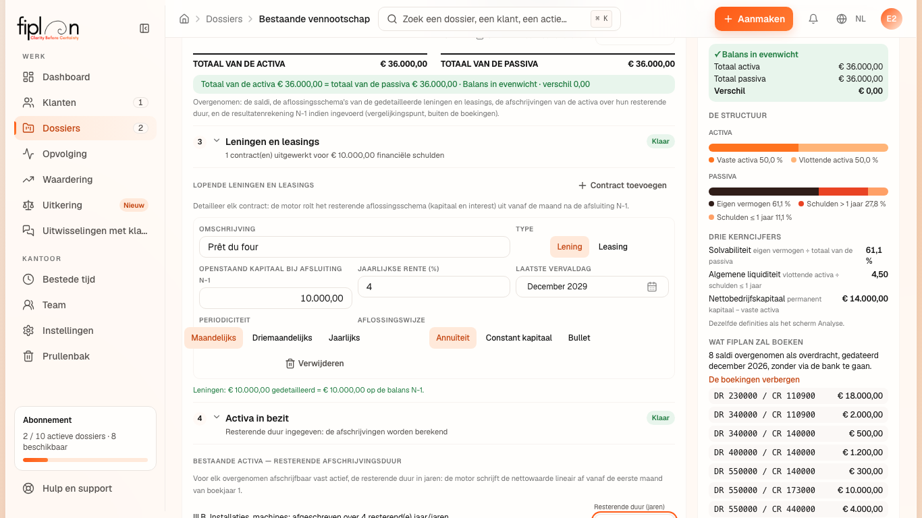Select Maandelijks periodicity
Screen dimensions: 922x518
213,338
